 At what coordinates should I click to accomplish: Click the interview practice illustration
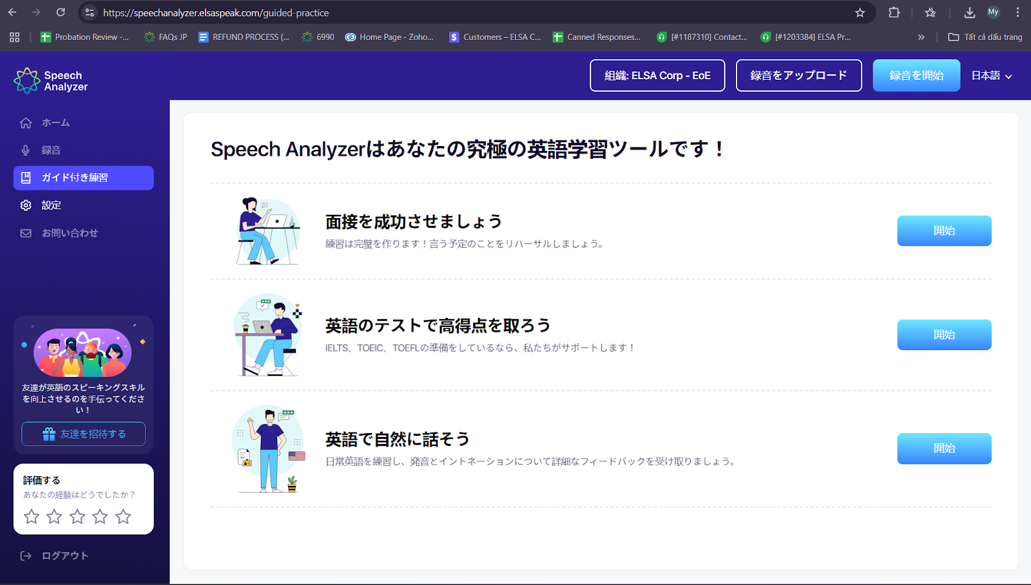click(x=267, y=231)
